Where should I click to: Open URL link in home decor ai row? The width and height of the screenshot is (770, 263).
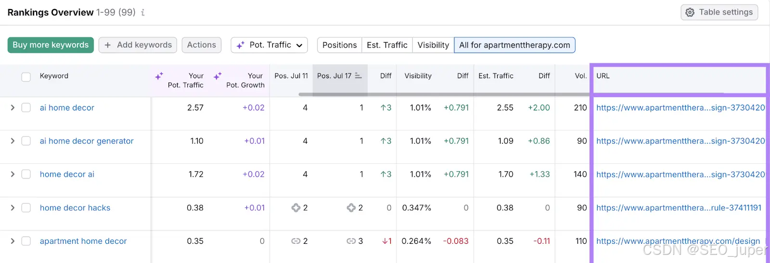[x=680, y=174]
